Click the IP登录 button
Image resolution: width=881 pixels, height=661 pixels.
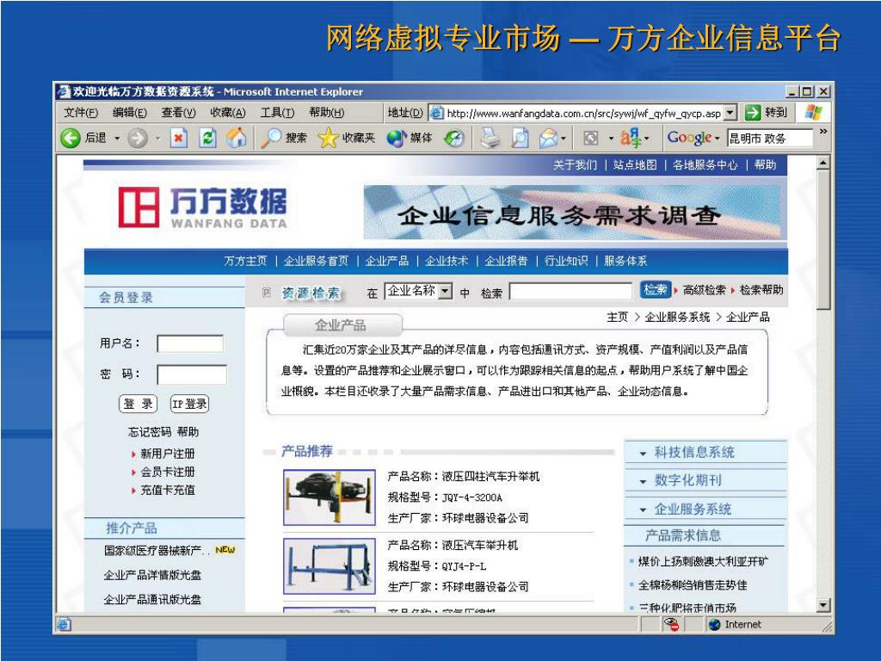pyautogui.click(x=190, y=404)
